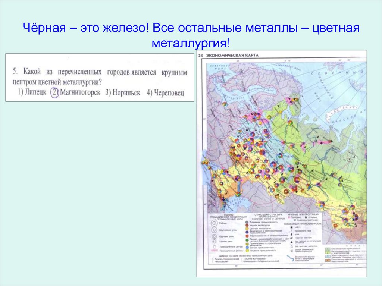Select the hydroelectric station legend icon
The height and width of the screenshot is (286, 382).
(x=295, y=220)
